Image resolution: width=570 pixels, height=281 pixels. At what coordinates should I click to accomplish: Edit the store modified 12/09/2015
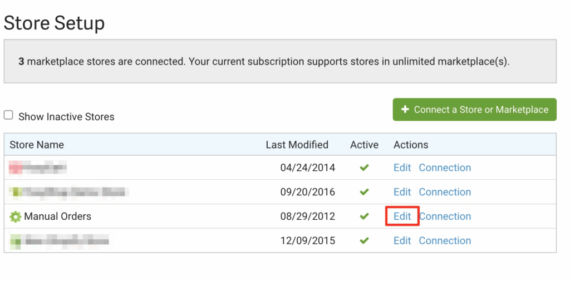pyautogui.click(x=402, y=241)
